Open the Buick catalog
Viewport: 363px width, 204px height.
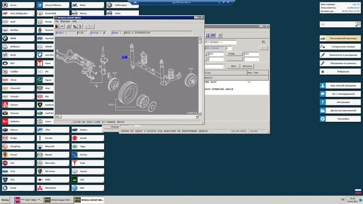[18, 55]
